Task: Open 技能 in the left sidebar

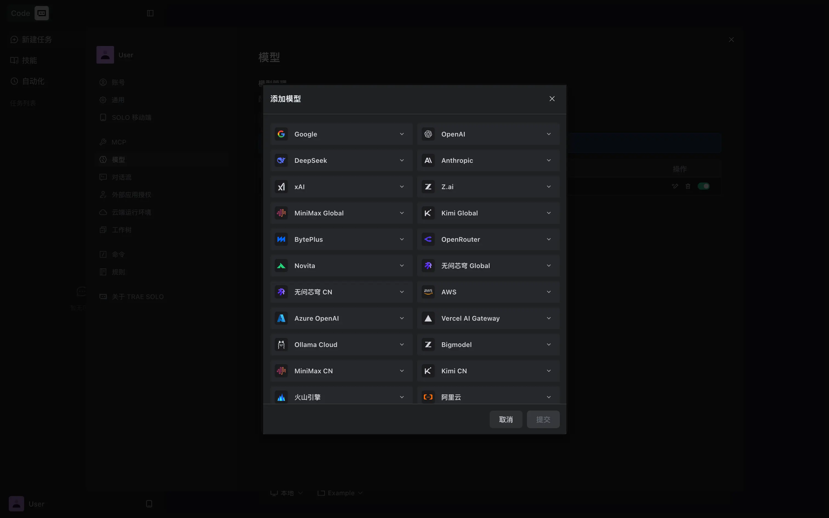Action: coord(24,60)
